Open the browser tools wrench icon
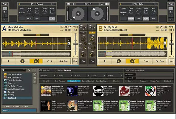The image size is (176, 119). tap(35, 75)
